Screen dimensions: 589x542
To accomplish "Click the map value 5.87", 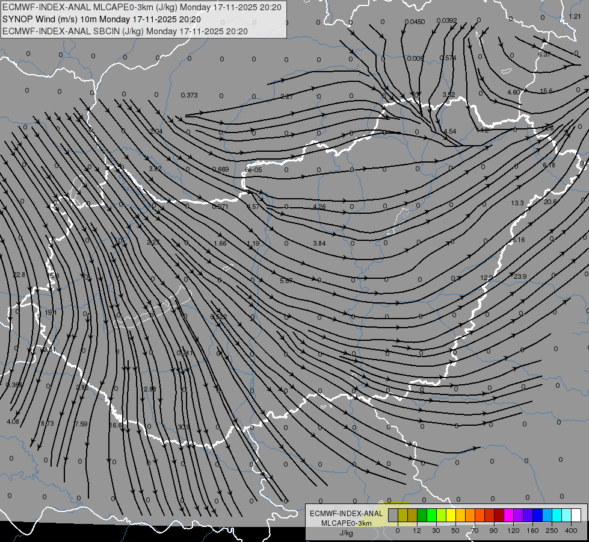I will pos(286,281).
